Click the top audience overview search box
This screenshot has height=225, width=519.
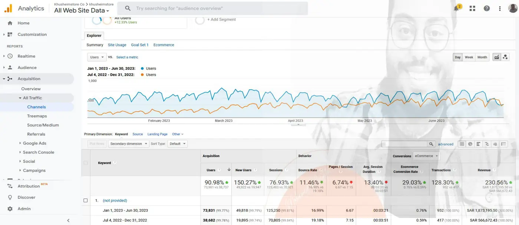point(212,8)
